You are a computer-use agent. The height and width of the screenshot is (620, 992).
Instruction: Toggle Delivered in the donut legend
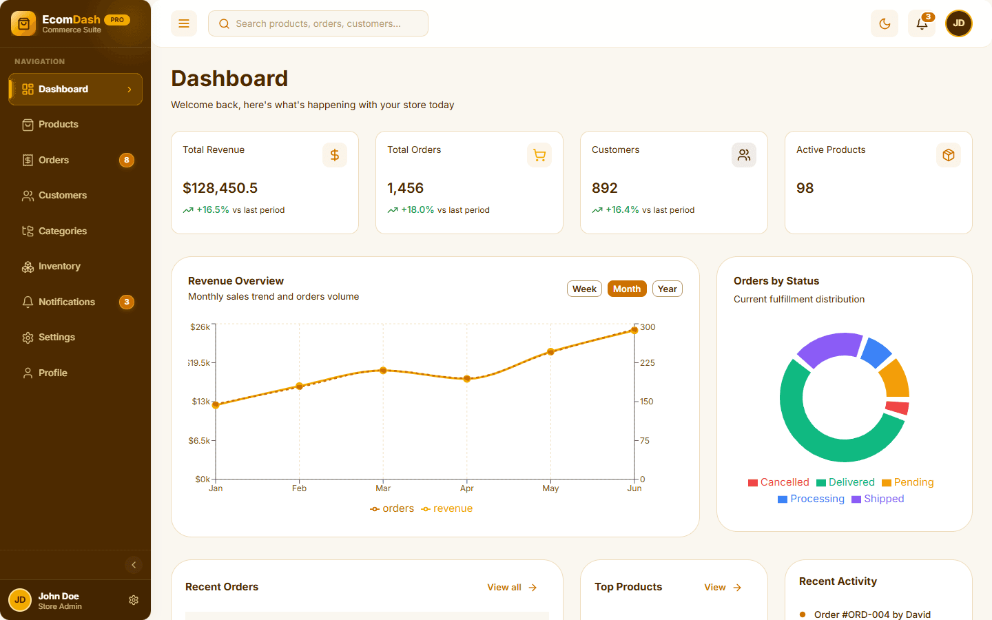pyautogui.click(x=845, y=482)
